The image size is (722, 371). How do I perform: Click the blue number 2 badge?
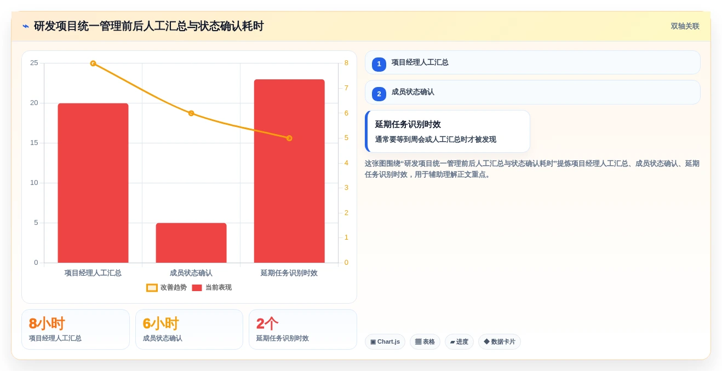coord(379,94)
